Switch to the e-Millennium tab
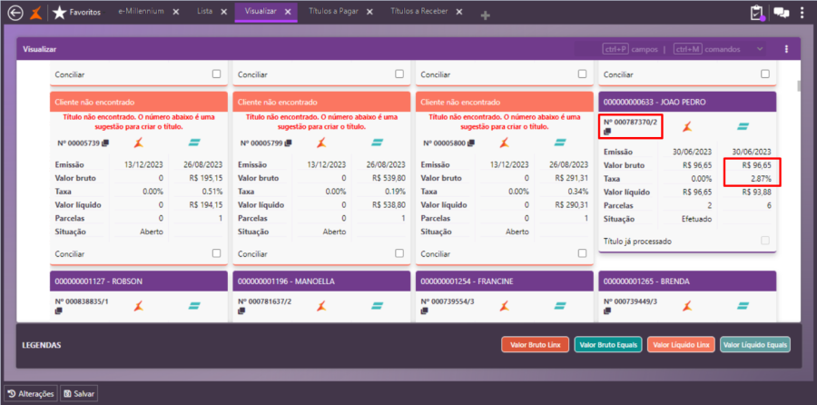 pyautogui.click(x=141, y=11)
